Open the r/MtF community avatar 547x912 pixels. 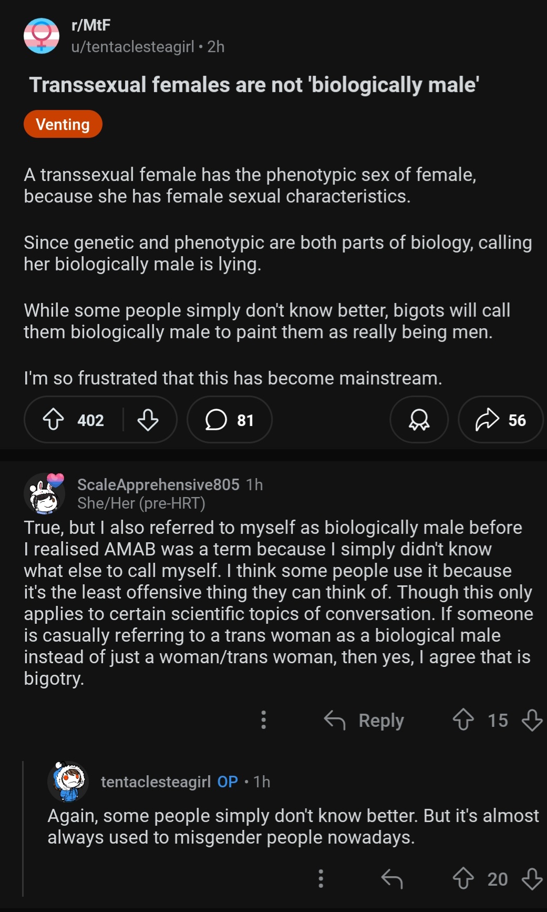pyautogui.click(x=42, y=36)
